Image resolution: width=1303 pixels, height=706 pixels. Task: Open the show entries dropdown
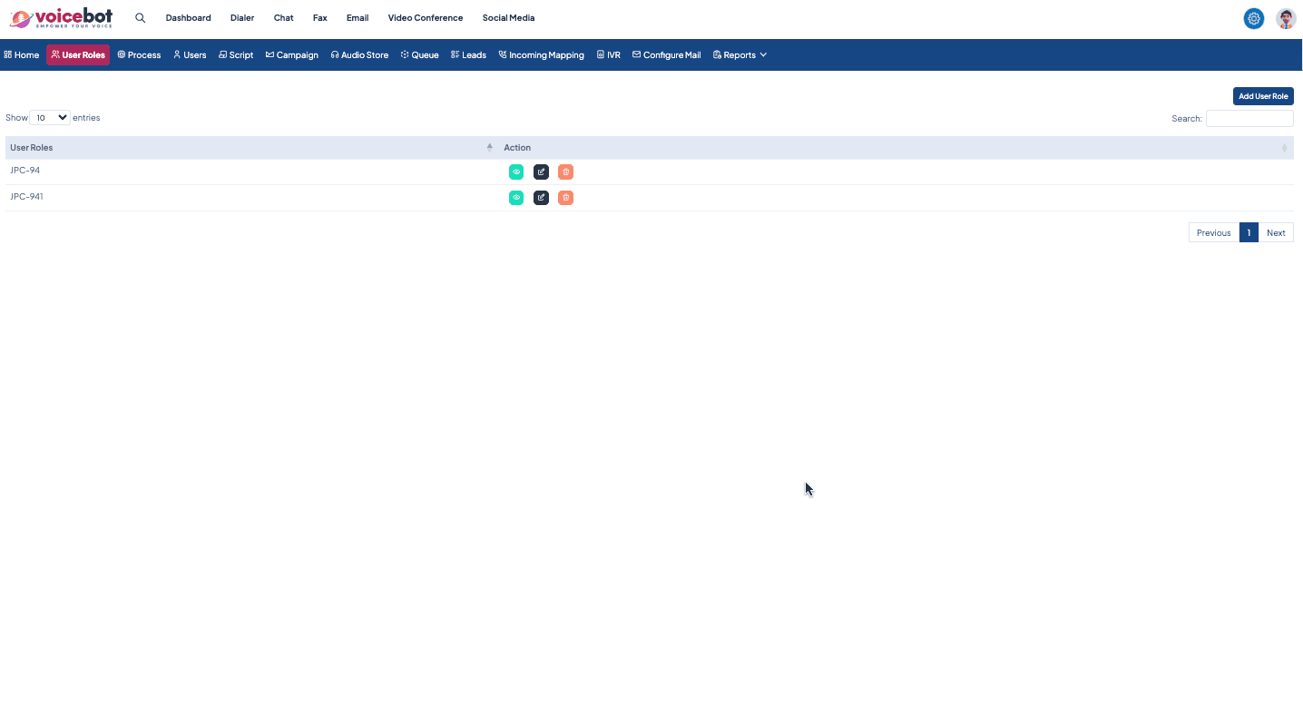pyautogui.click(x=50, y=118)
